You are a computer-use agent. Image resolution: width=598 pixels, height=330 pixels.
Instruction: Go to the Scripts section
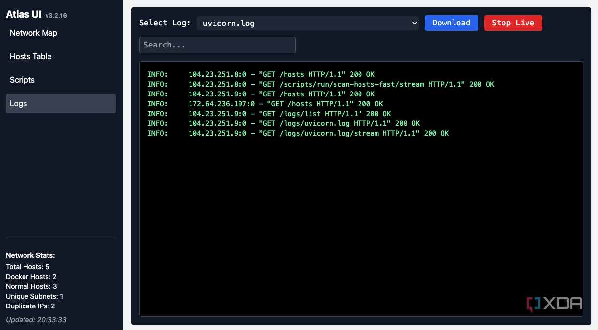[61, 80]
